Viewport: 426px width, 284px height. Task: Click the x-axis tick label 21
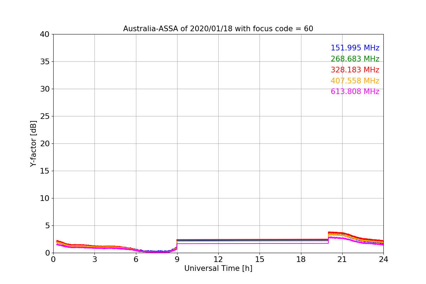click(342, 260)
